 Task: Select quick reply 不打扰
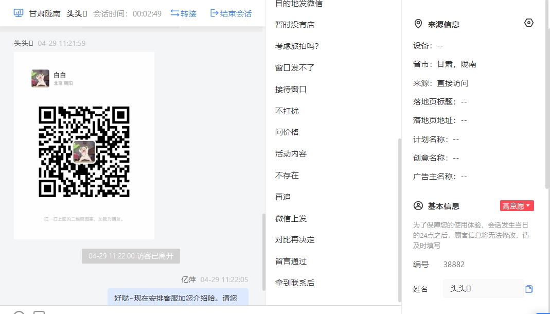pos(287,111)
